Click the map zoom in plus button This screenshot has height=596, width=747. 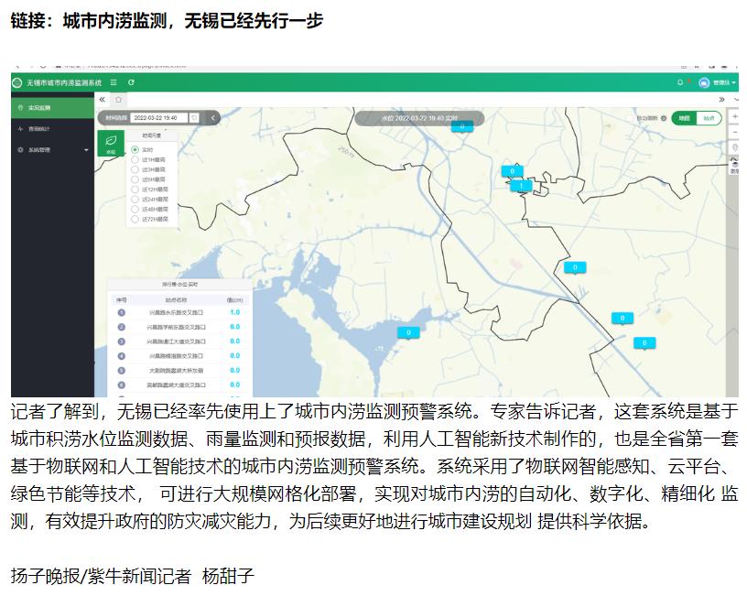click(733, 118)
